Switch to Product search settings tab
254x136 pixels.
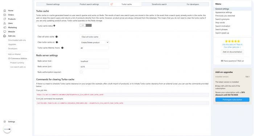89,4
